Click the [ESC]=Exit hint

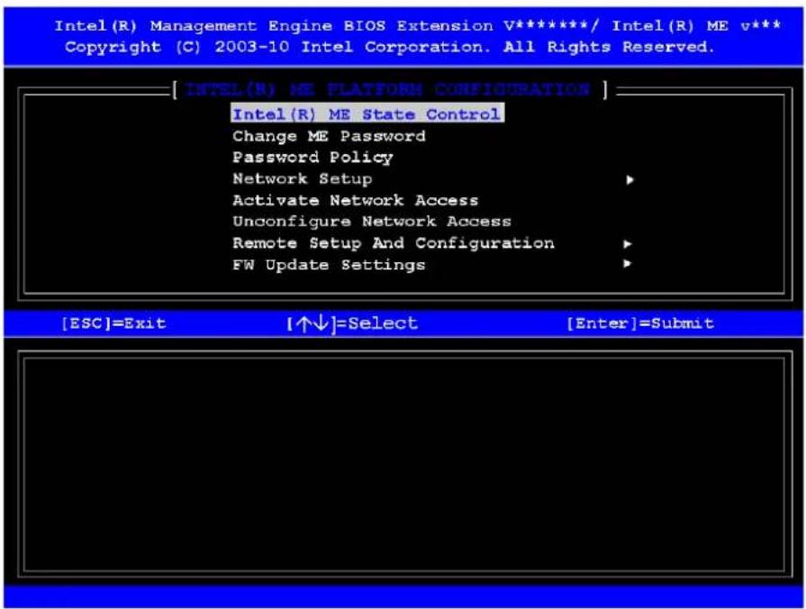[x=113, y=323]
